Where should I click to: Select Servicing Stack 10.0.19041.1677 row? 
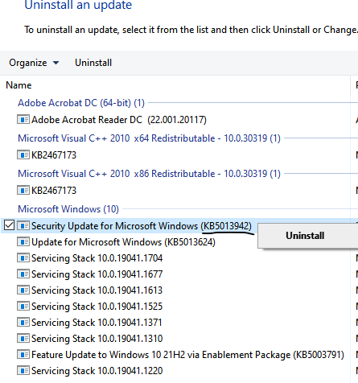(97, 274)
